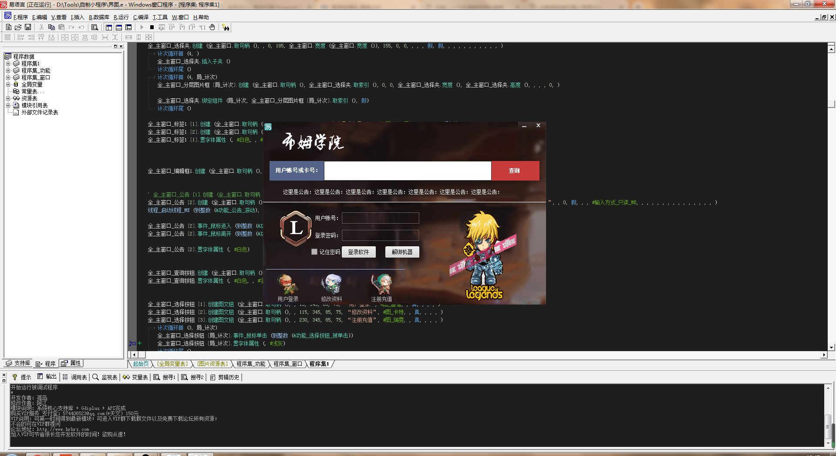Viewport: 836px width, 456px height.
Task: Expand the 全局变量 tree node
Action: click(8, 84)
